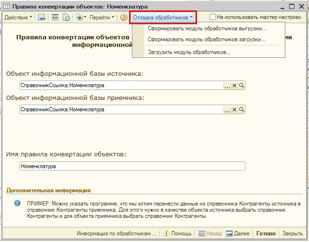Screen dimensions: 309x242
Task: Minimize the Правила конвертации объектов window
Action: coord(282,7)
